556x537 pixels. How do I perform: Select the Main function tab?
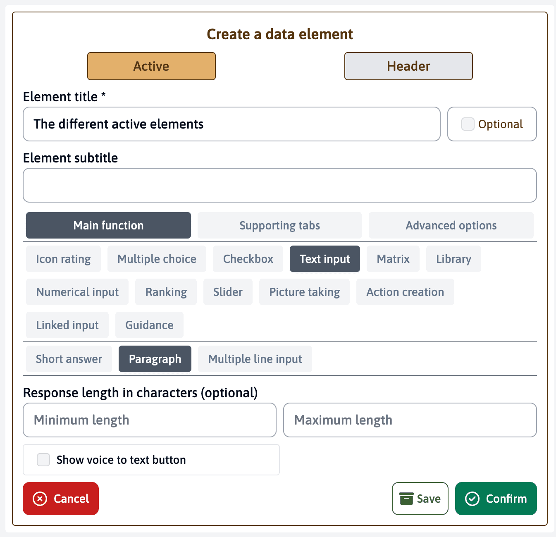tap(108, 225)
